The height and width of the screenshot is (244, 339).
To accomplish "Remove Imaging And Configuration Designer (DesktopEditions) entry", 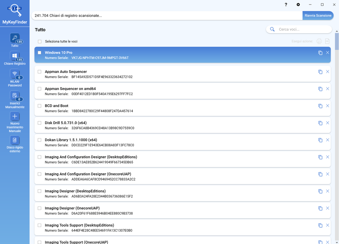I will coord(328,157).
